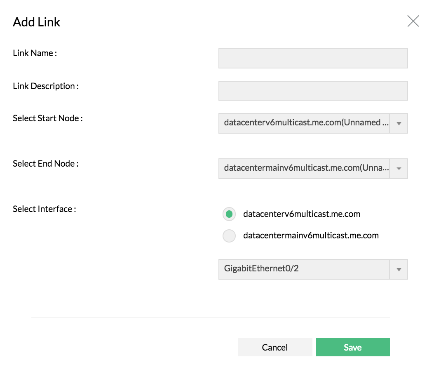Click the datacentermainv6multicast.me.com interface option label

point(311,236)
